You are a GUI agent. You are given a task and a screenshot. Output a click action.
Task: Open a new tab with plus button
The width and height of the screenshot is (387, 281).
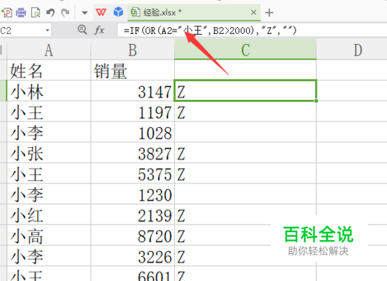[x=269, y=12]
